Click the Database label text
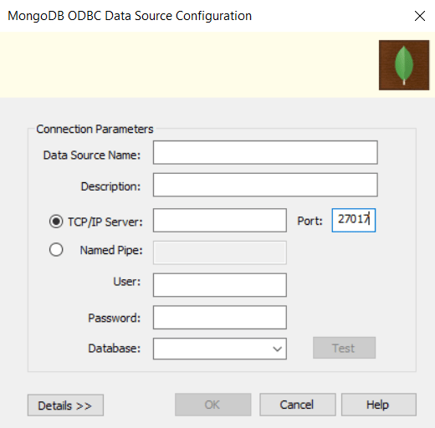The image size is (435, 428). 115,349
